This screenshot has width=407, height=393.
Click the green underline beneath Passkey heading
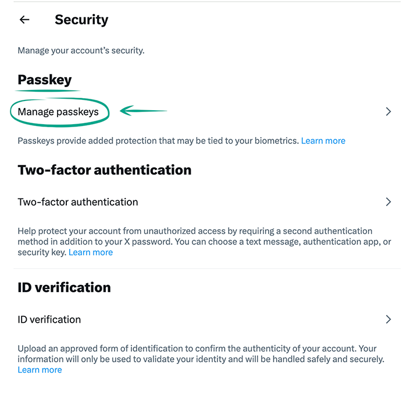48,91
